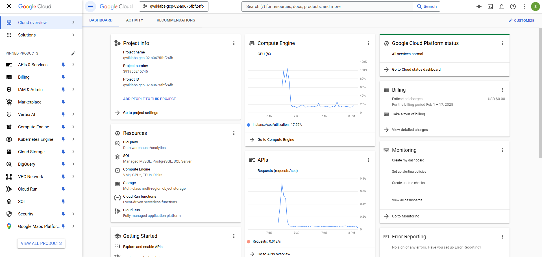
Task: Click the Google Maps Platform pin icon
Action: click(x=9, y=226)
